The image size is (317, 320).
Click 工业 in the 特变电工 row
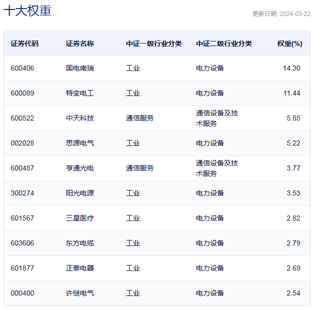click(x=133, y=93)
